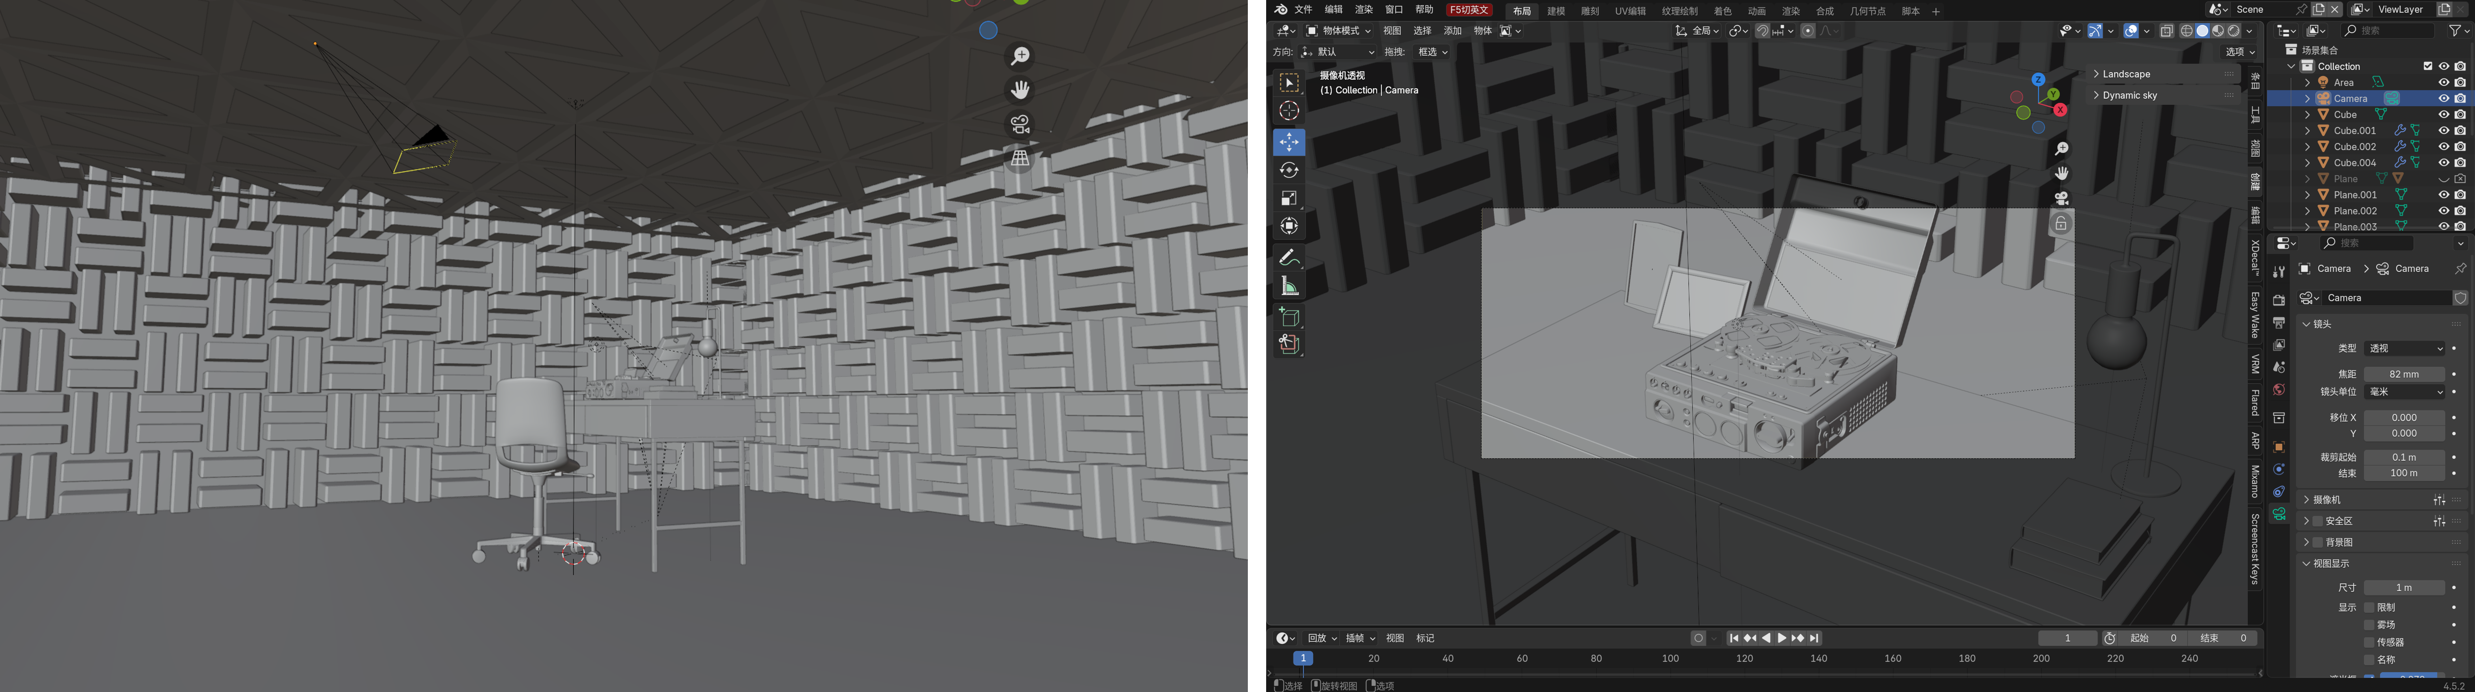
Task: Open the camera Object Data properties tab
Action: 2278,515
